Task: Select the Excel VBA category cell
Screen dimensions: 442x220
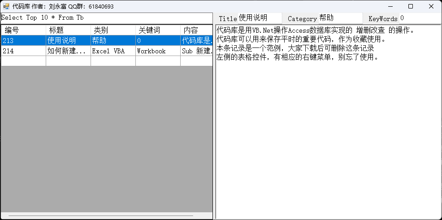Action: click(113, 51)
